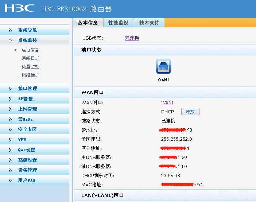Click the WAN网口 section header
This screenshot has height=202, width=256.
click(92, 92)
